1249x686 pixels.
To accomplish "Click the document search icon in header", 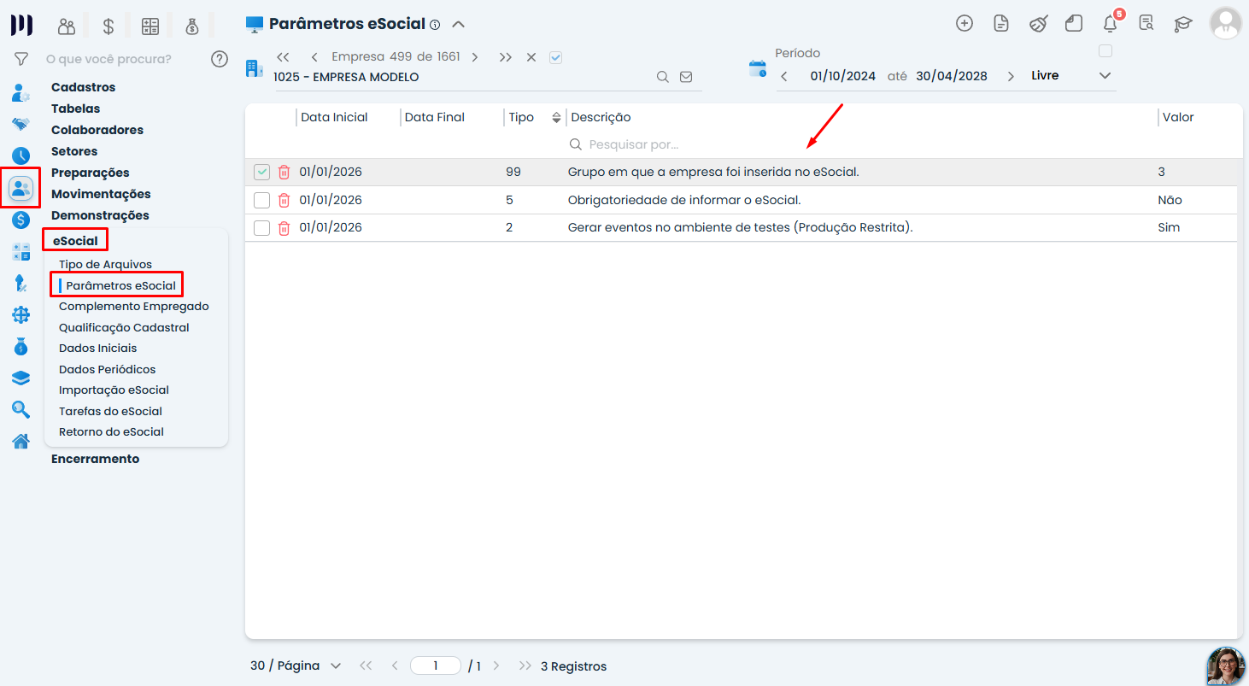I will tap(1146, 23).
